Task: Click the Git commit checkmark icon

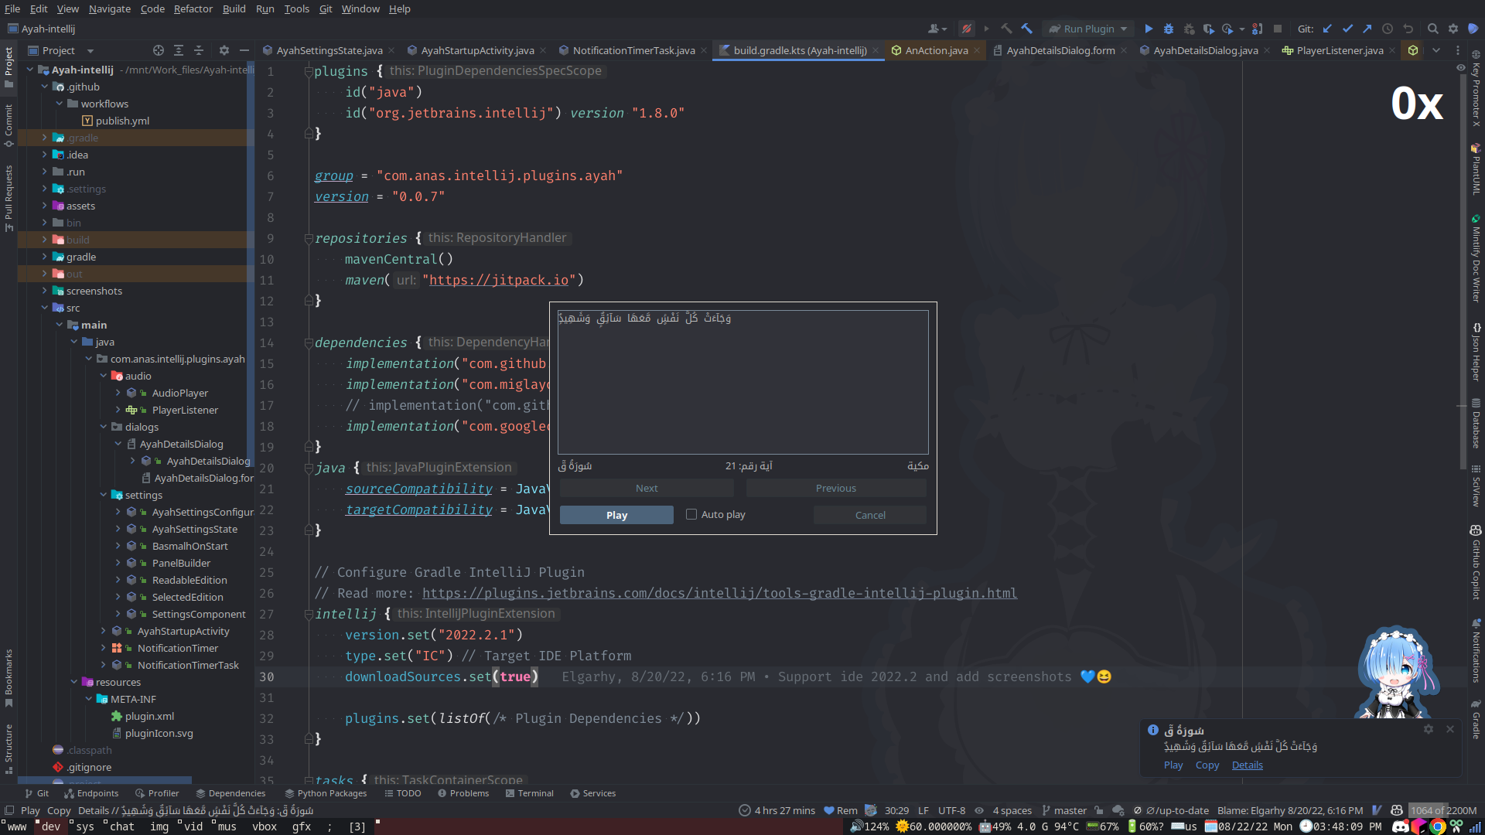Action: pos(1347,29)
